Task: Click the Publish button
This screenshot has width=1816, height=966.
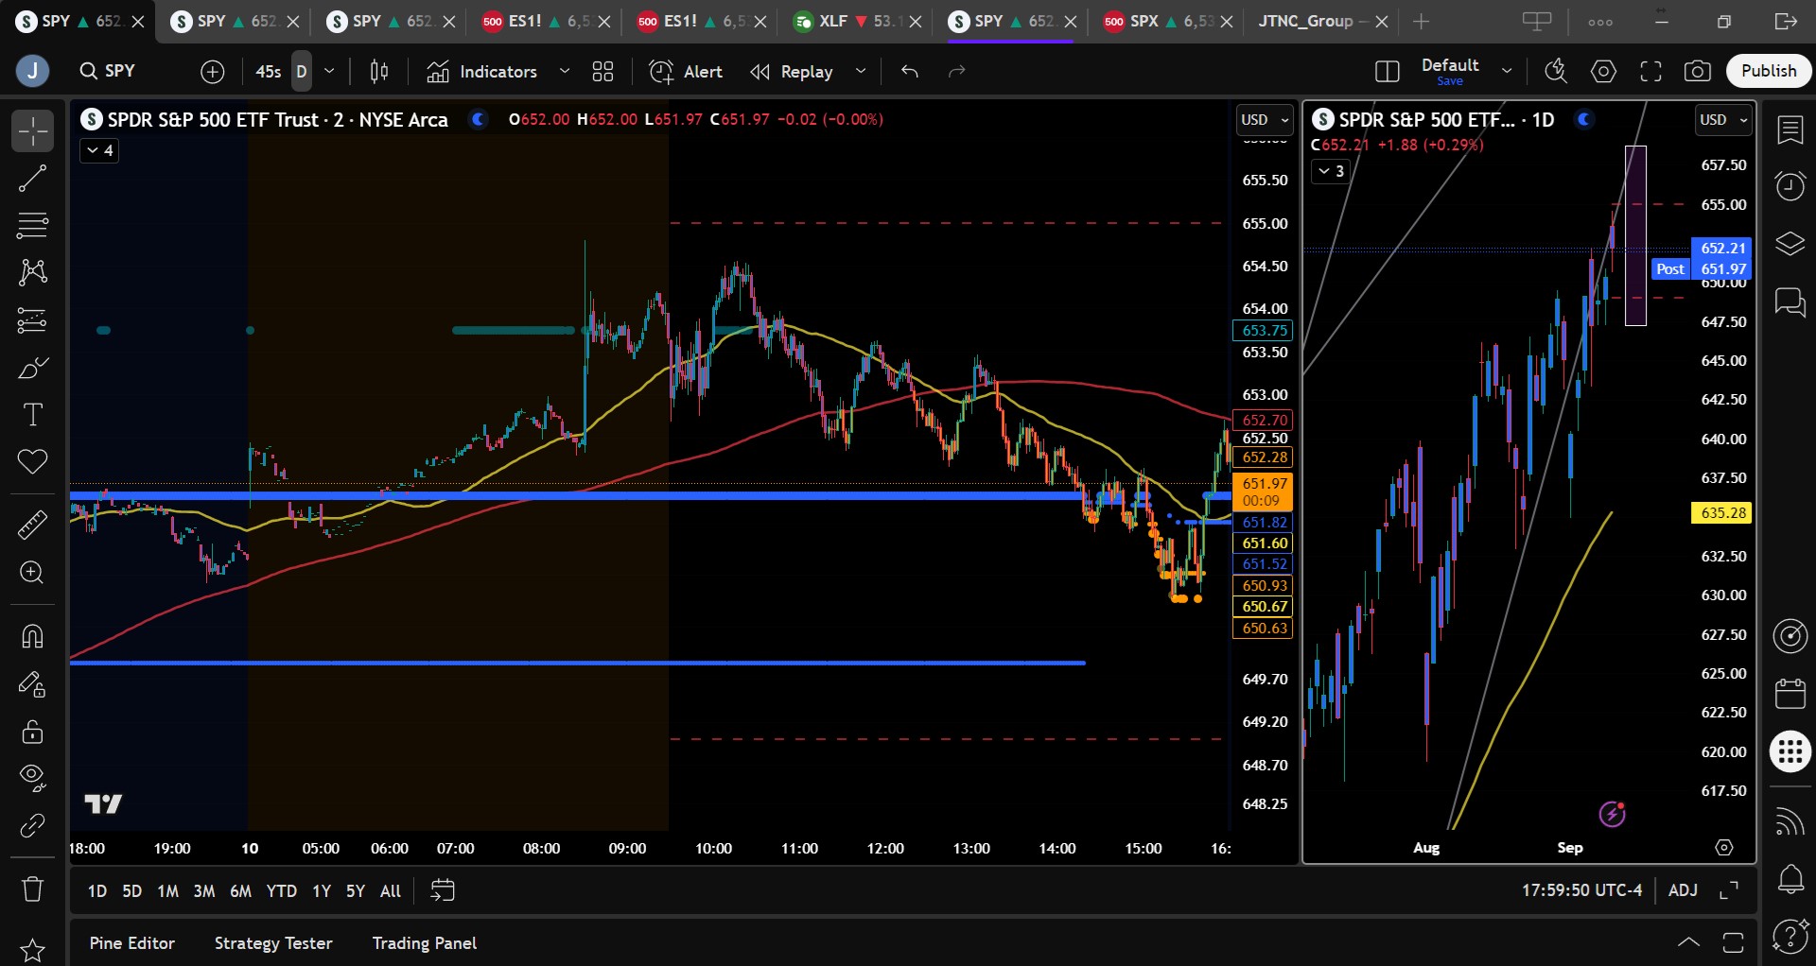Action: point(1769,71)
